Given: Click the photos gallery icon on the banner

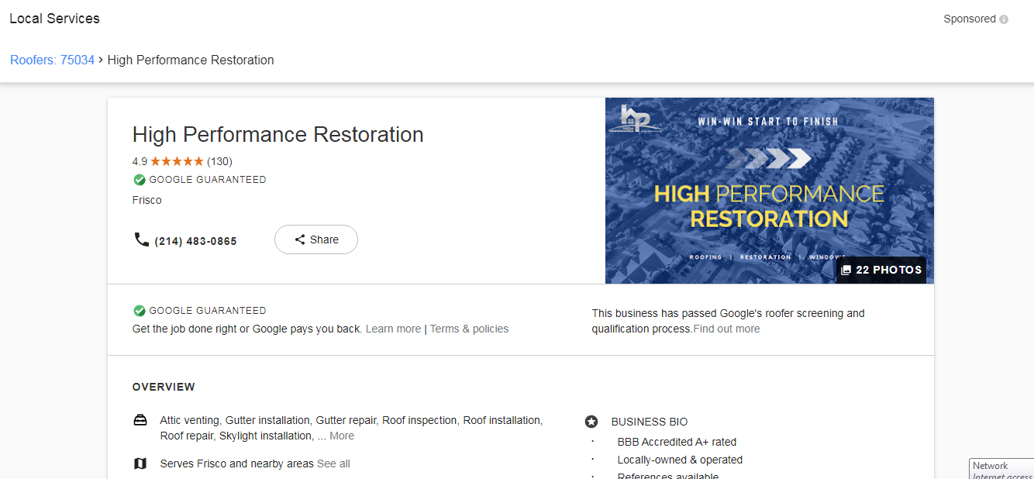Looking at the screenshot, I should tap(846, 270).
